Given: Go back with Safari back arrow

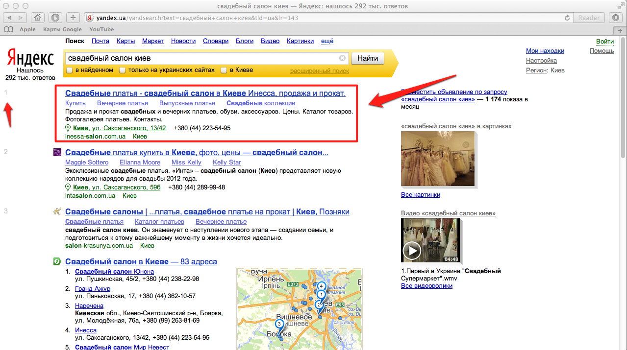Looking at the screenshot, I should (x=10, y=18).
